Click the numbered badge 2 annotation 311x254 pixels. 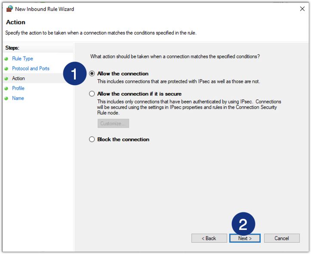click(243, 224)
